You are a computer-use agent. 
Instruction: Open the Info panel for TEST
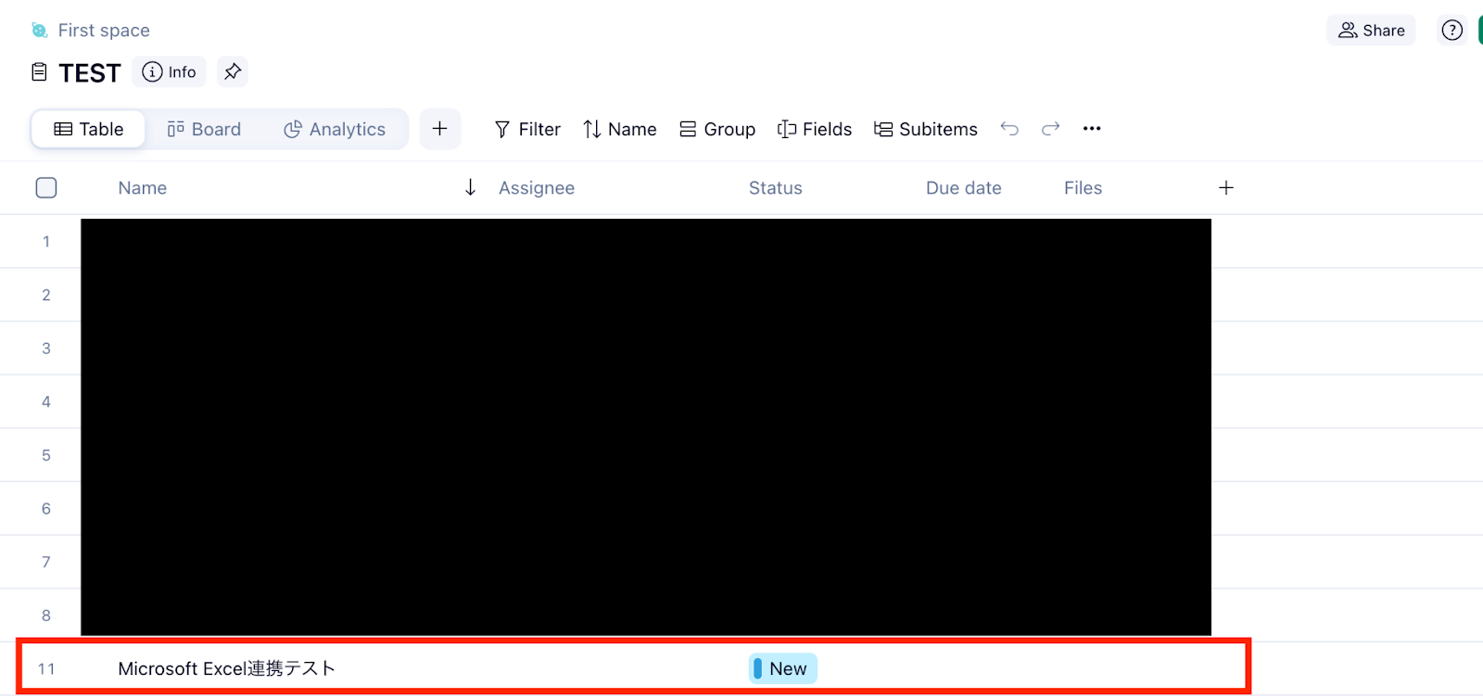(170, 71)
